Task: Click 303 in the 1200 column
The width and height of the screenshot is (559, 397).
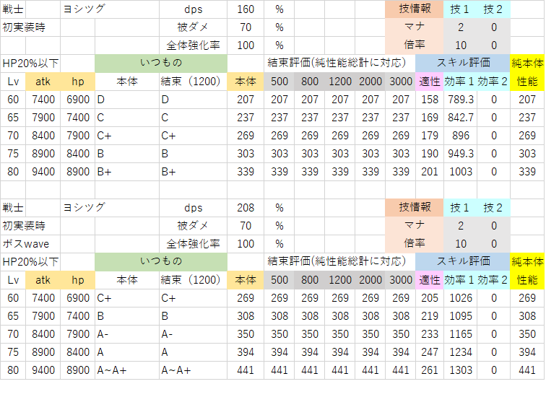Action: 339,154
